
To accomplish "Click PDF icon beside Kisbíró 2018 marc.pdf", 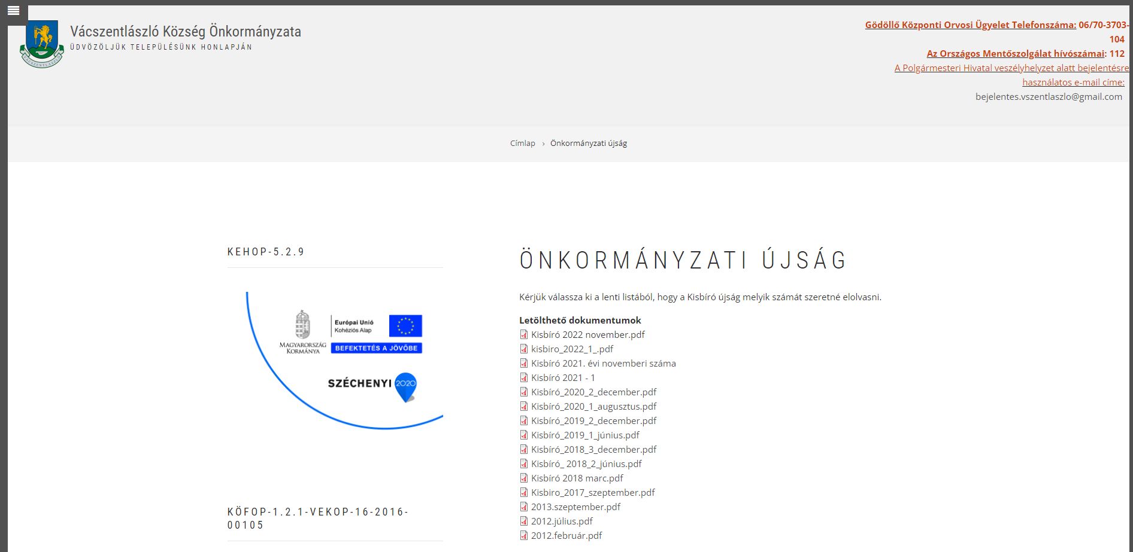I will (x=524, y=478).
